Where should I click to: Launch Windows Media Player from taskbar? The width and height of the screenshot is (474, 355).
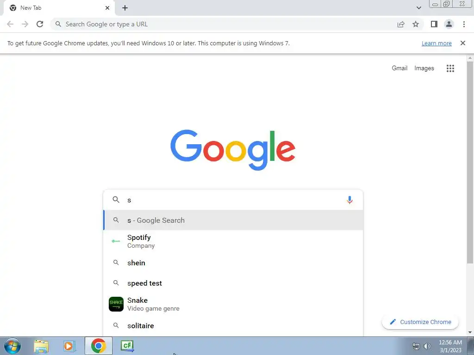[x=69, y=346]
